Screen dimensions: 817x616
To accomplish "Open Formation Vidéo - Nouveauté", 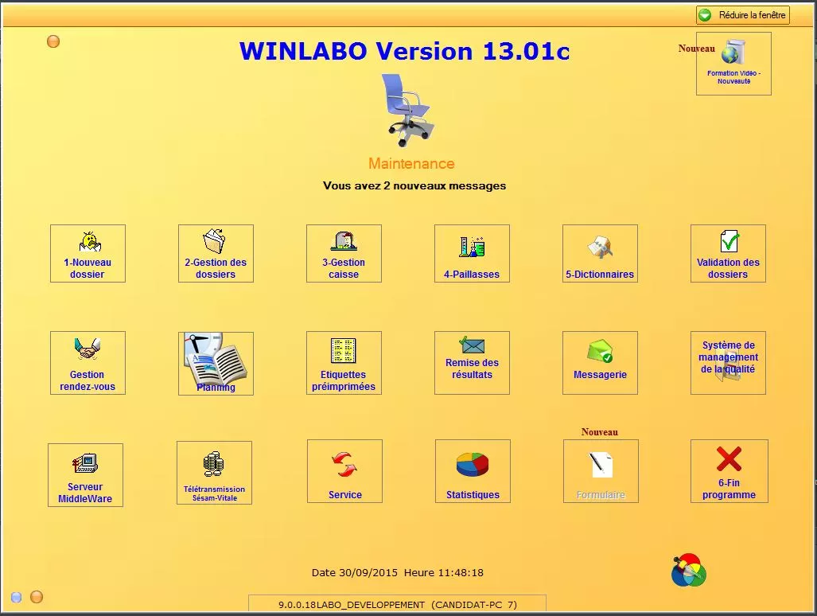I will pos(733,64).
